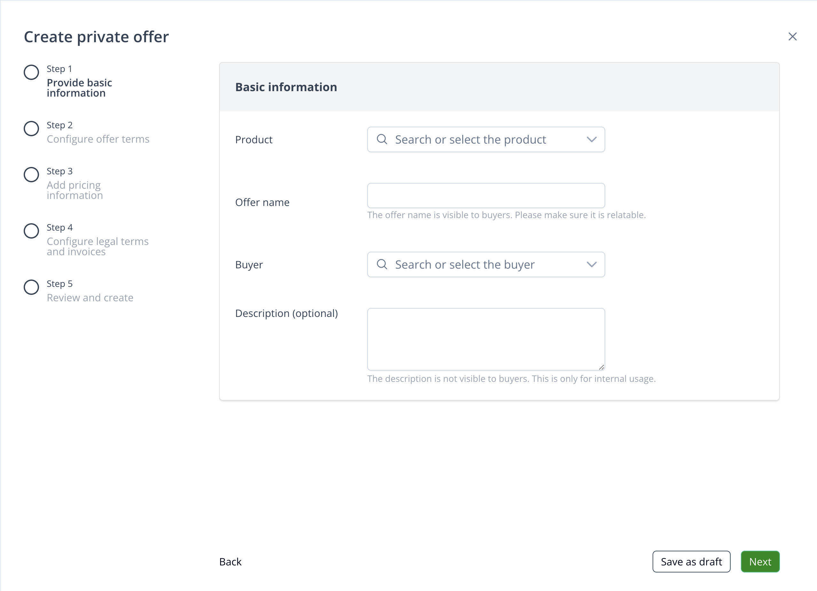Screen dimensions: 817x591
Task: Expand the Buyer dropdown chevron
Action: coord(591,264)
